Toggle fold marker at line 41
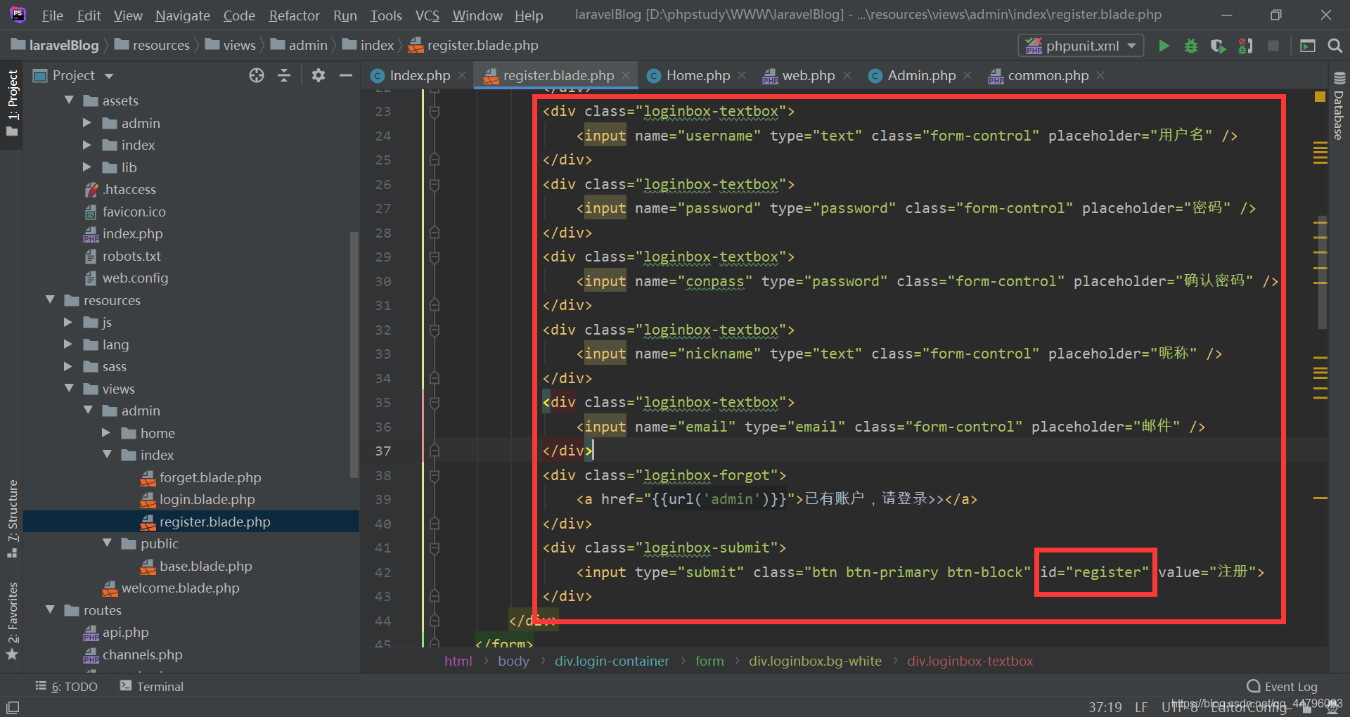1350x717 pixels. tap(435, 548)
